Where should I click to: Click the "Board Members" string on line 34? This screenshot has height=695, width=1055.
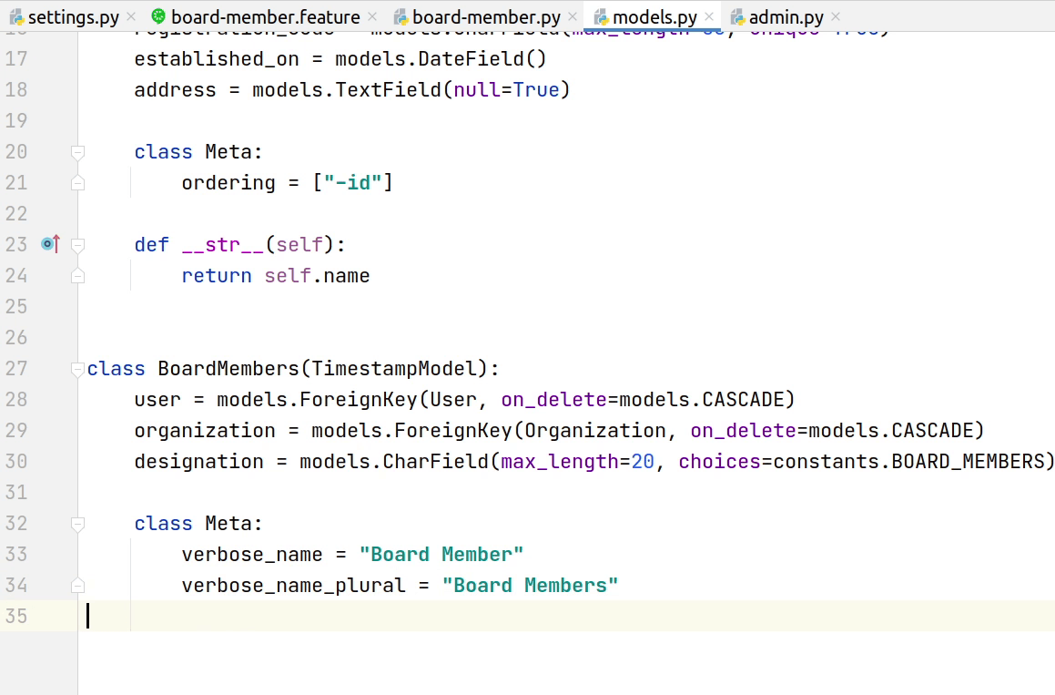[530, 586]
